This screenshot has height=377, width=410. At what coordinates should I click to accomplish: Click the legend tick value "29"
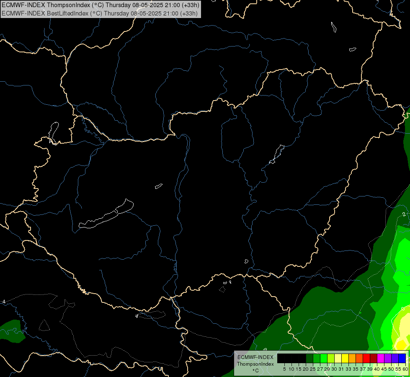click(327, 369)
